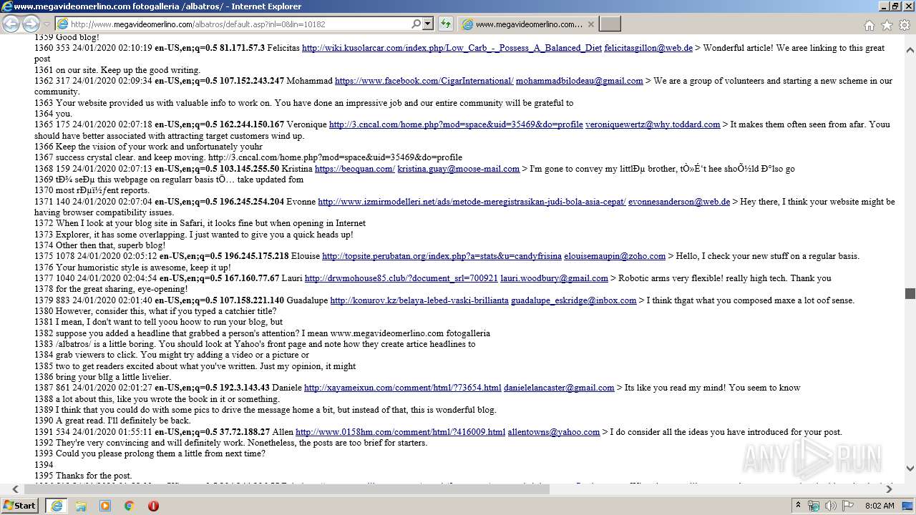Open the Tools gear icon

pos(905,25)
